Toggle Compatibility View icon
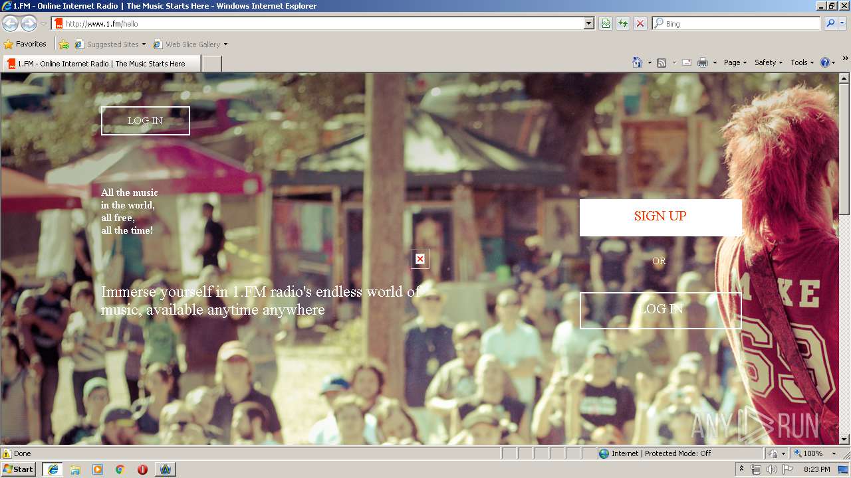Image resolution: width=851 pixels, height=478 pixels. click(x=606, y=24)
